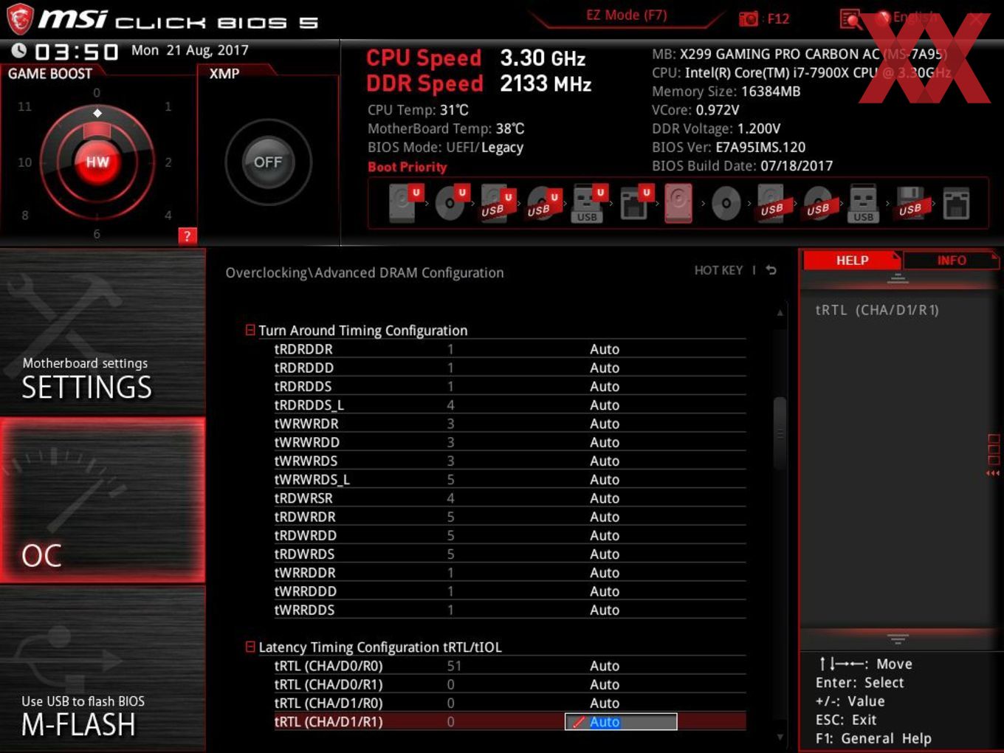This screenshot has height=753, width=1004.
Task: Click the legacy network boot icon
Action: (956, 203)
